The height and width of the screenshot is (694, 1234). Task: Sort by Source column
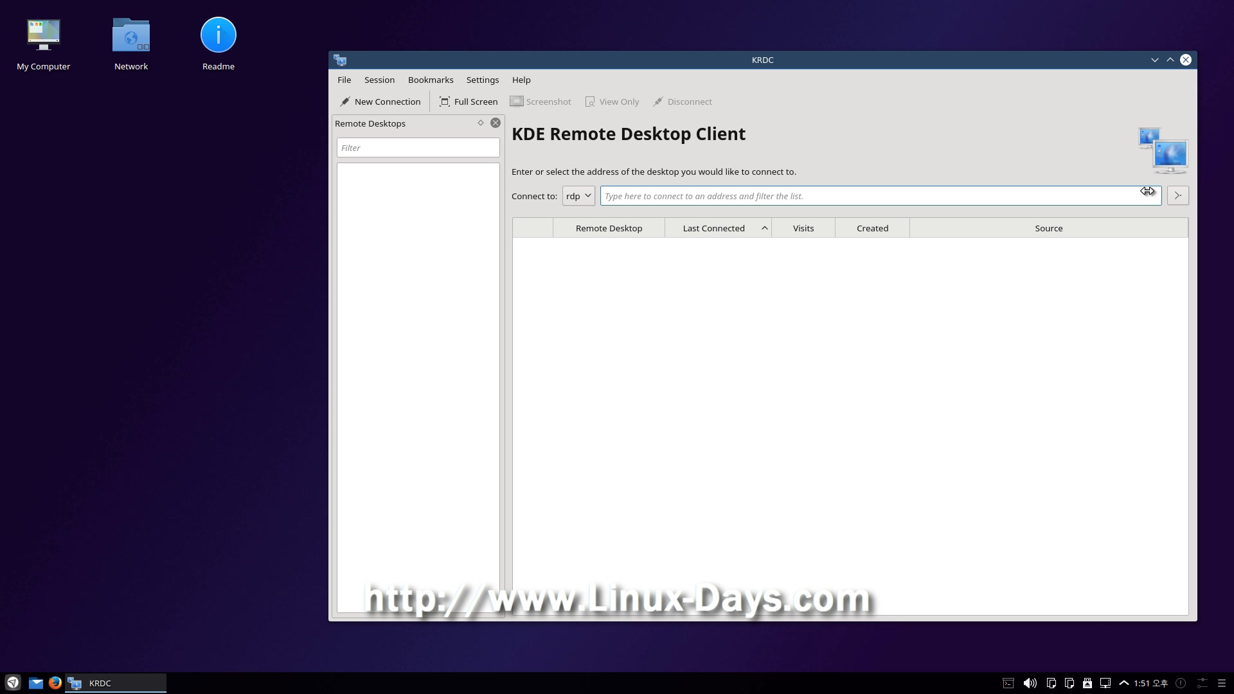(1049, 228)
